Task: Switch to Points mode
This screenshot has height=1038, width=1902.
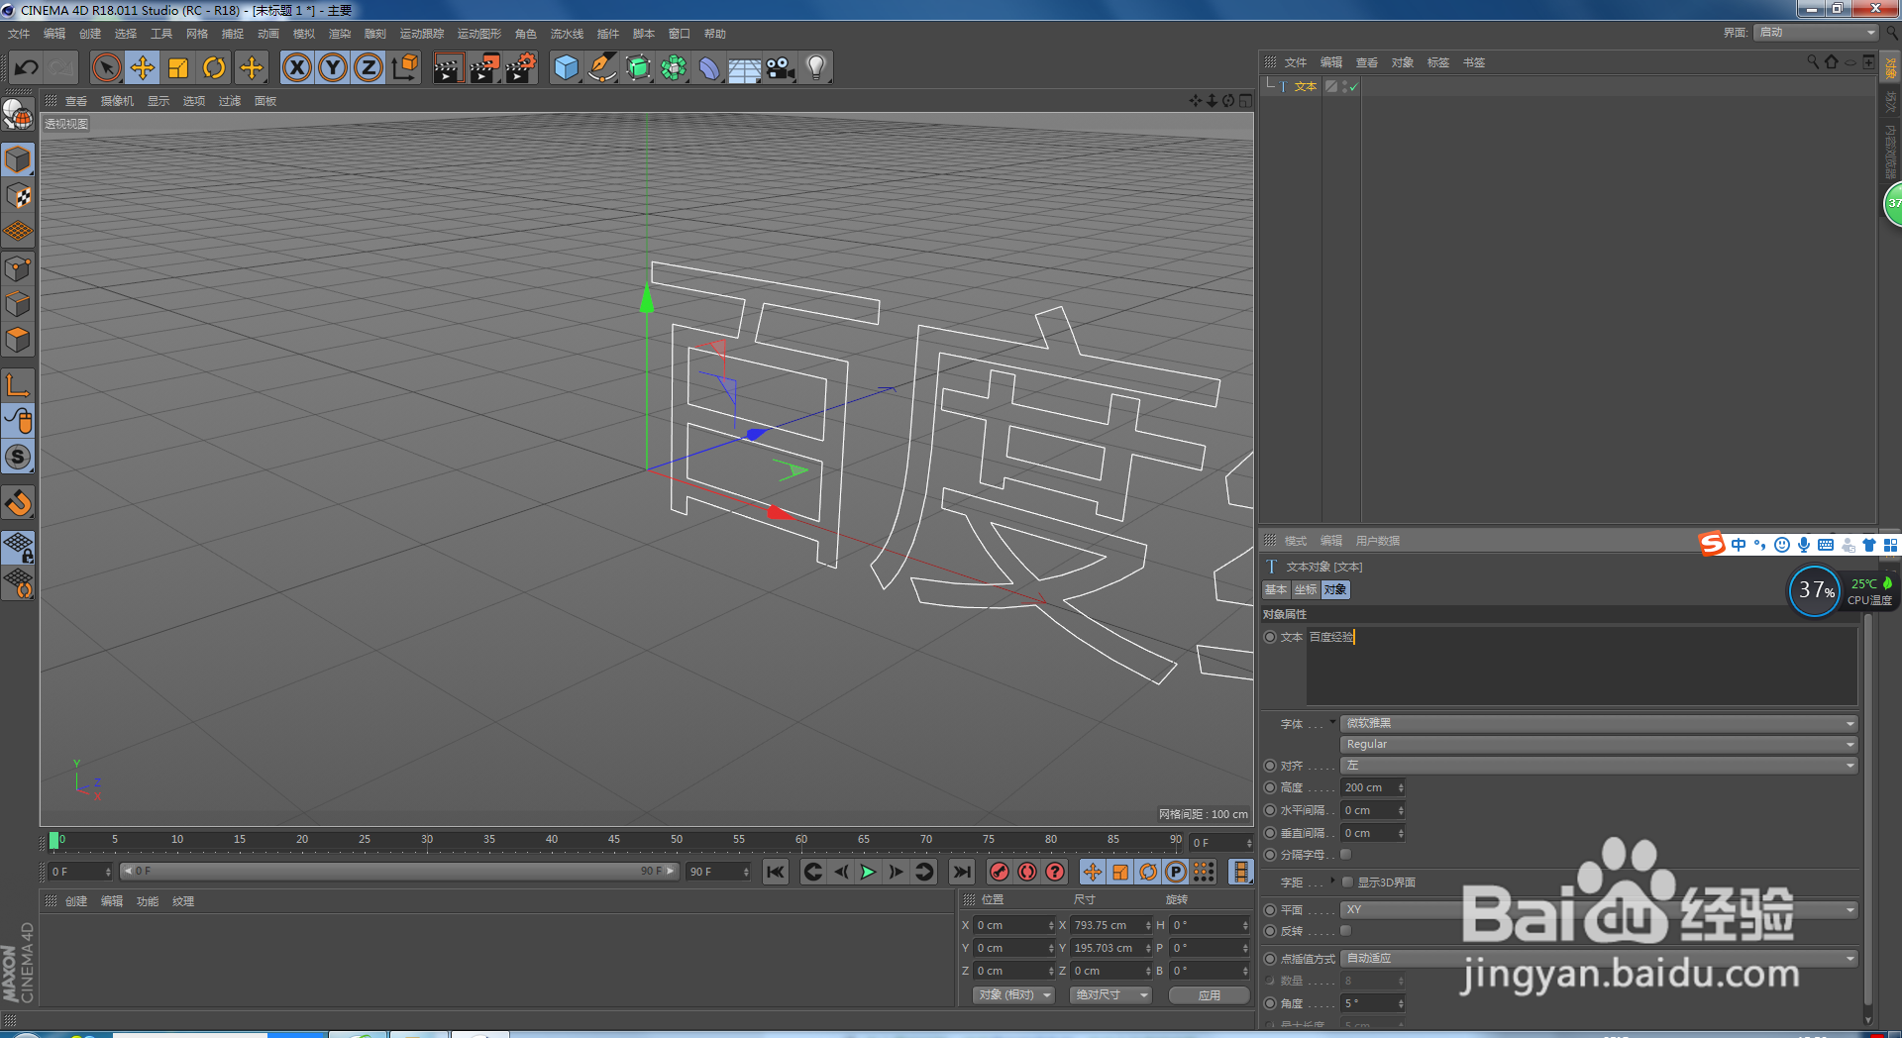Action: tap(19, 268)
